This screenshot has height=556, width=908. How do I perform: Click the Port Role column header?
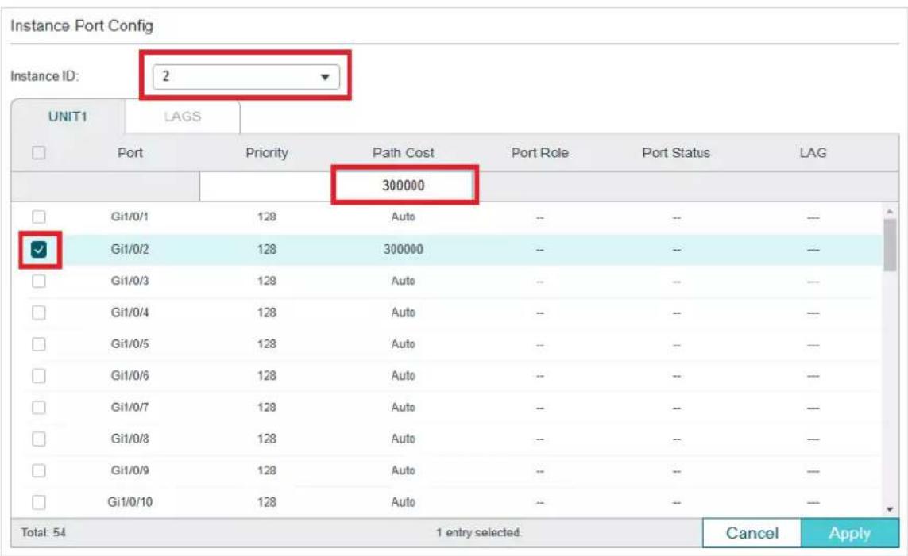pyautogui.click(x=539, y=152)
